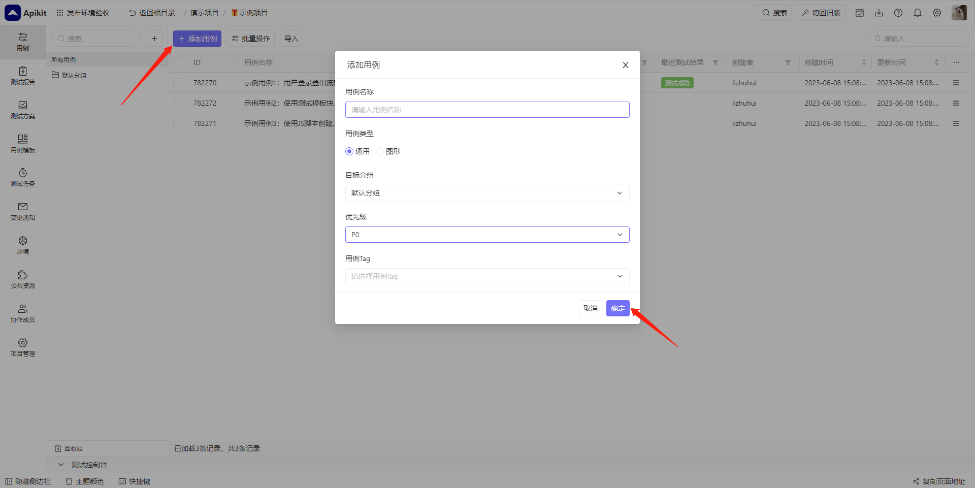This screenshot has width=975, height=488.
Task: Open row menu for case 782272
Action: point(956,103)
